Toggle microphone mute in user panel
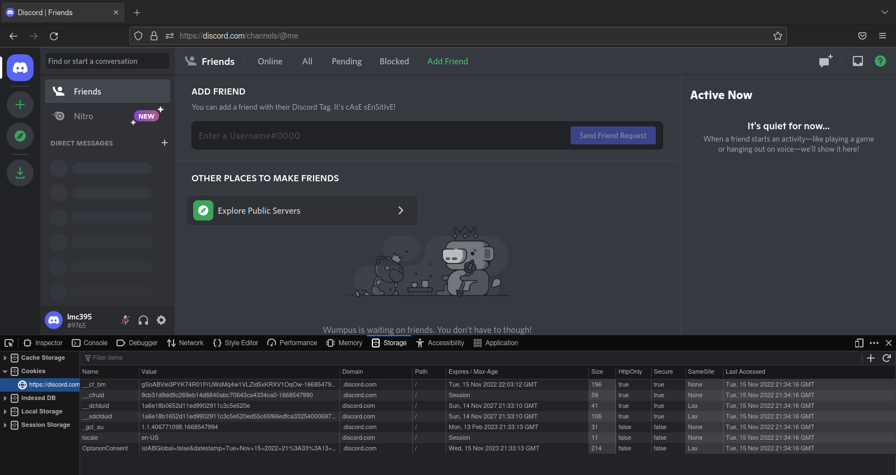 [x=125, y=320]
